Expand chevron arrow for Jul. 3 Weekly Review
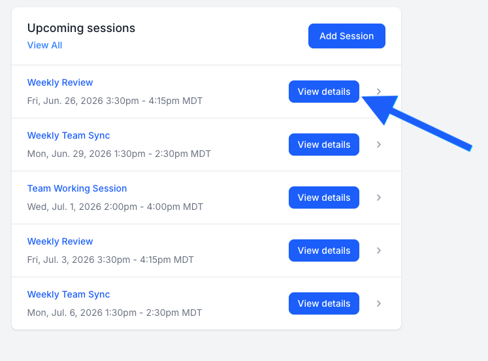The height and width of the screenshot is (361, 488). click(379, 250)
